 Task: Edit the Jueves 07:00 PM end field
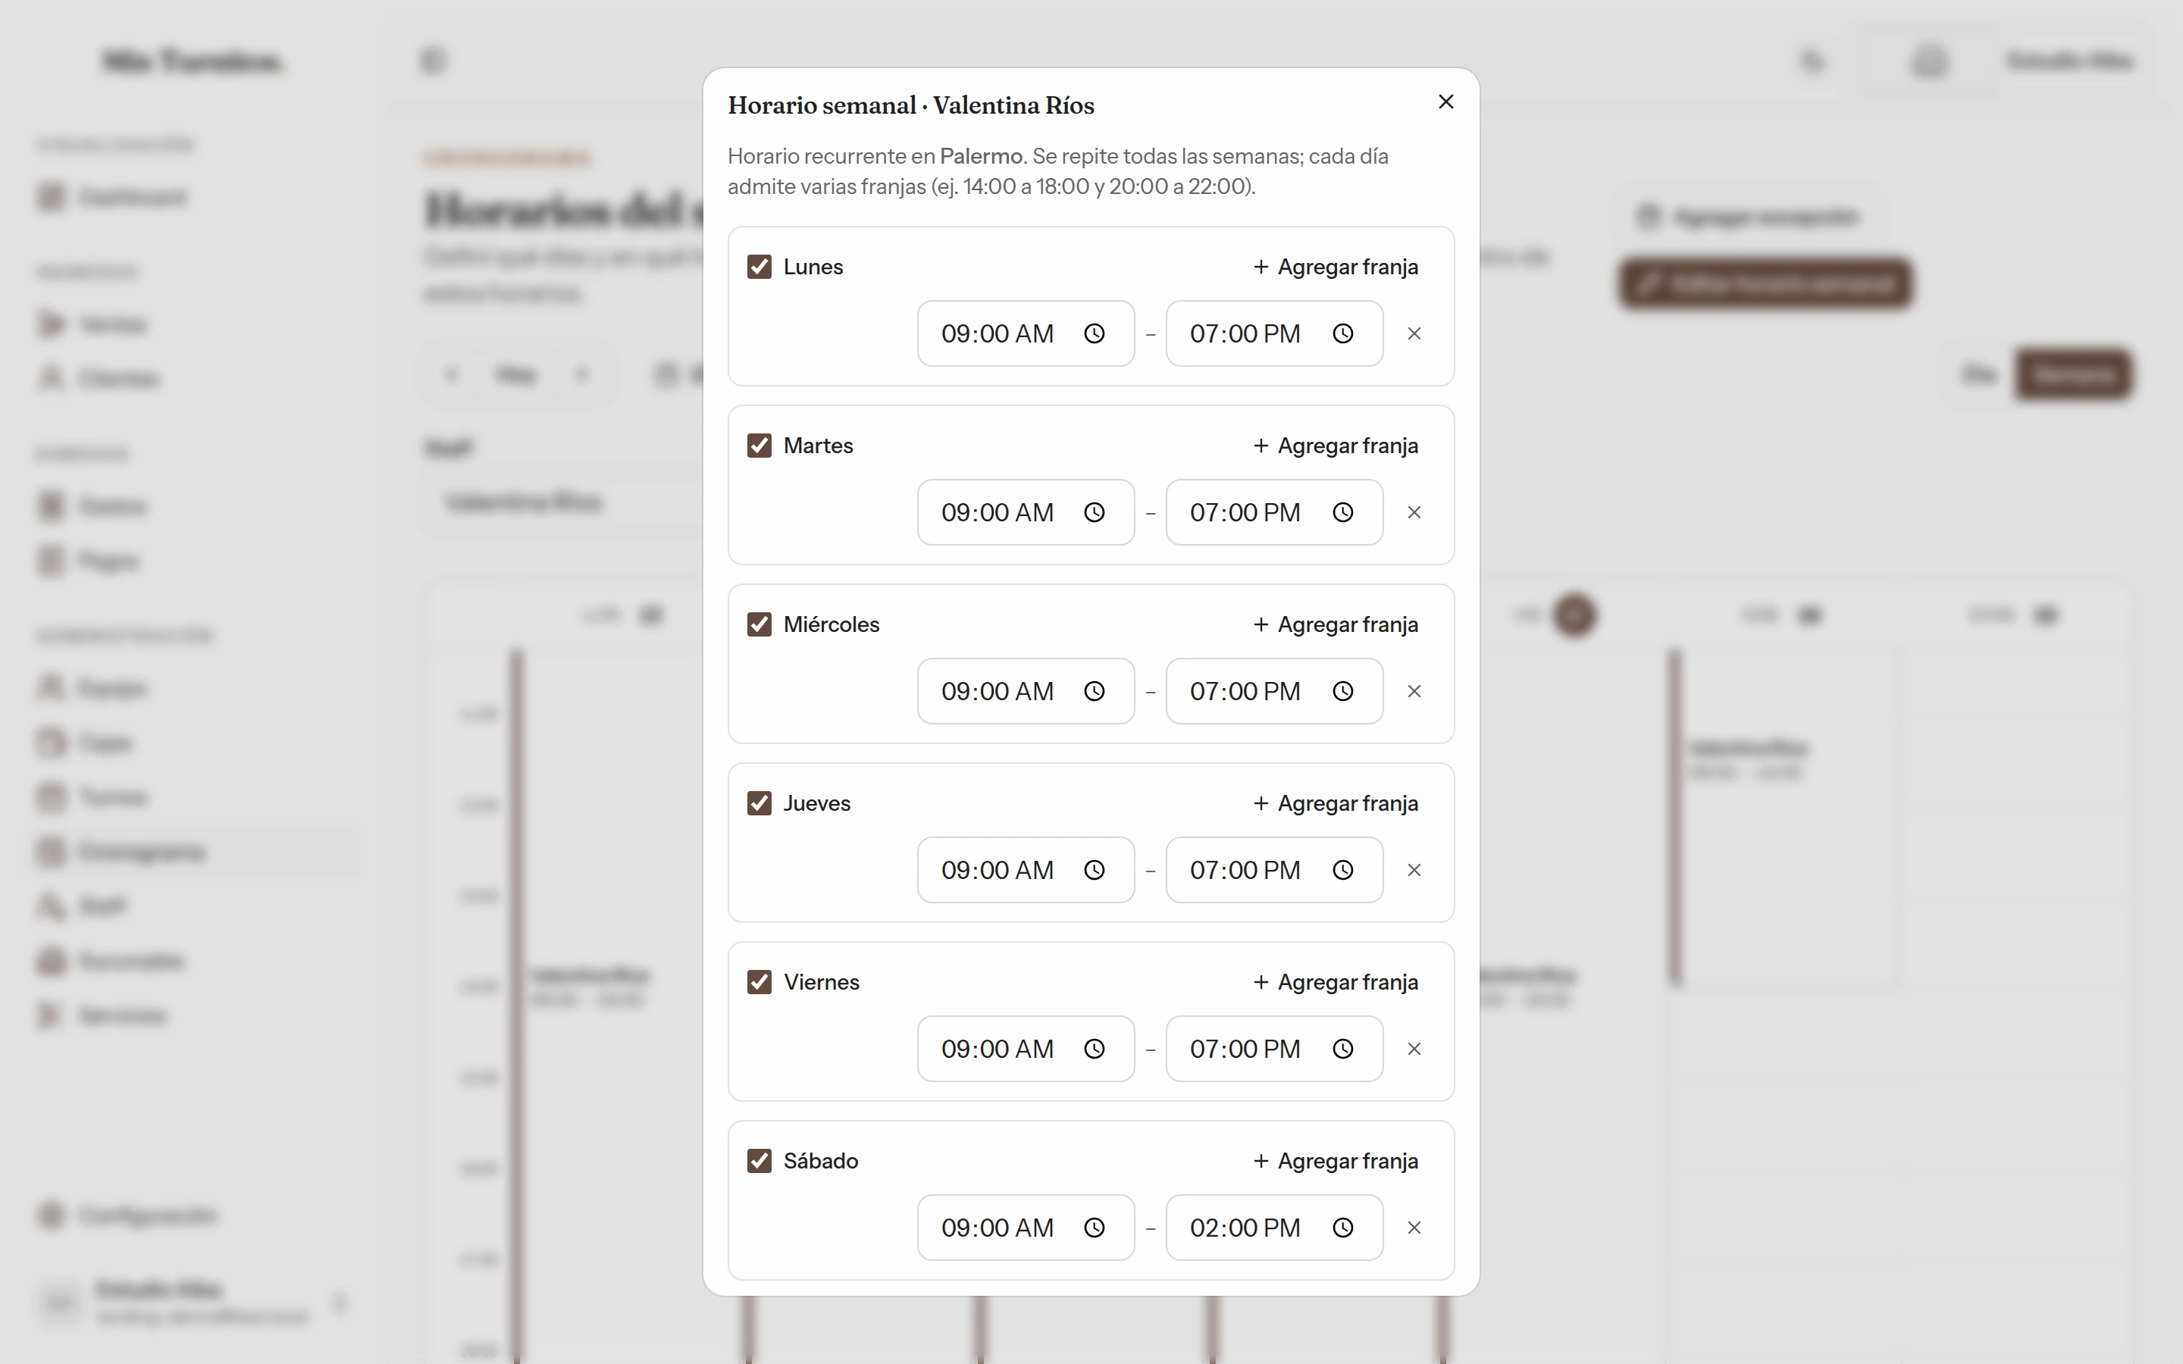point(1275,870)
